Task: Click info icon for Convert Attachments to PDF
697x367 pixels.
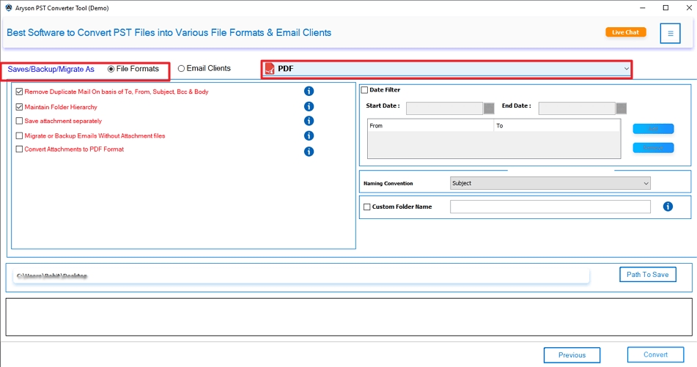Action: [x=309, y=152]
